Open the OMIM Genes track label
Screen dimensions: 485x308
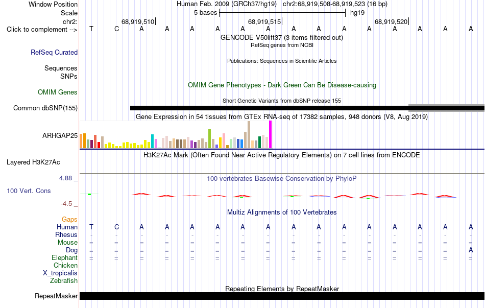[58, 92]
